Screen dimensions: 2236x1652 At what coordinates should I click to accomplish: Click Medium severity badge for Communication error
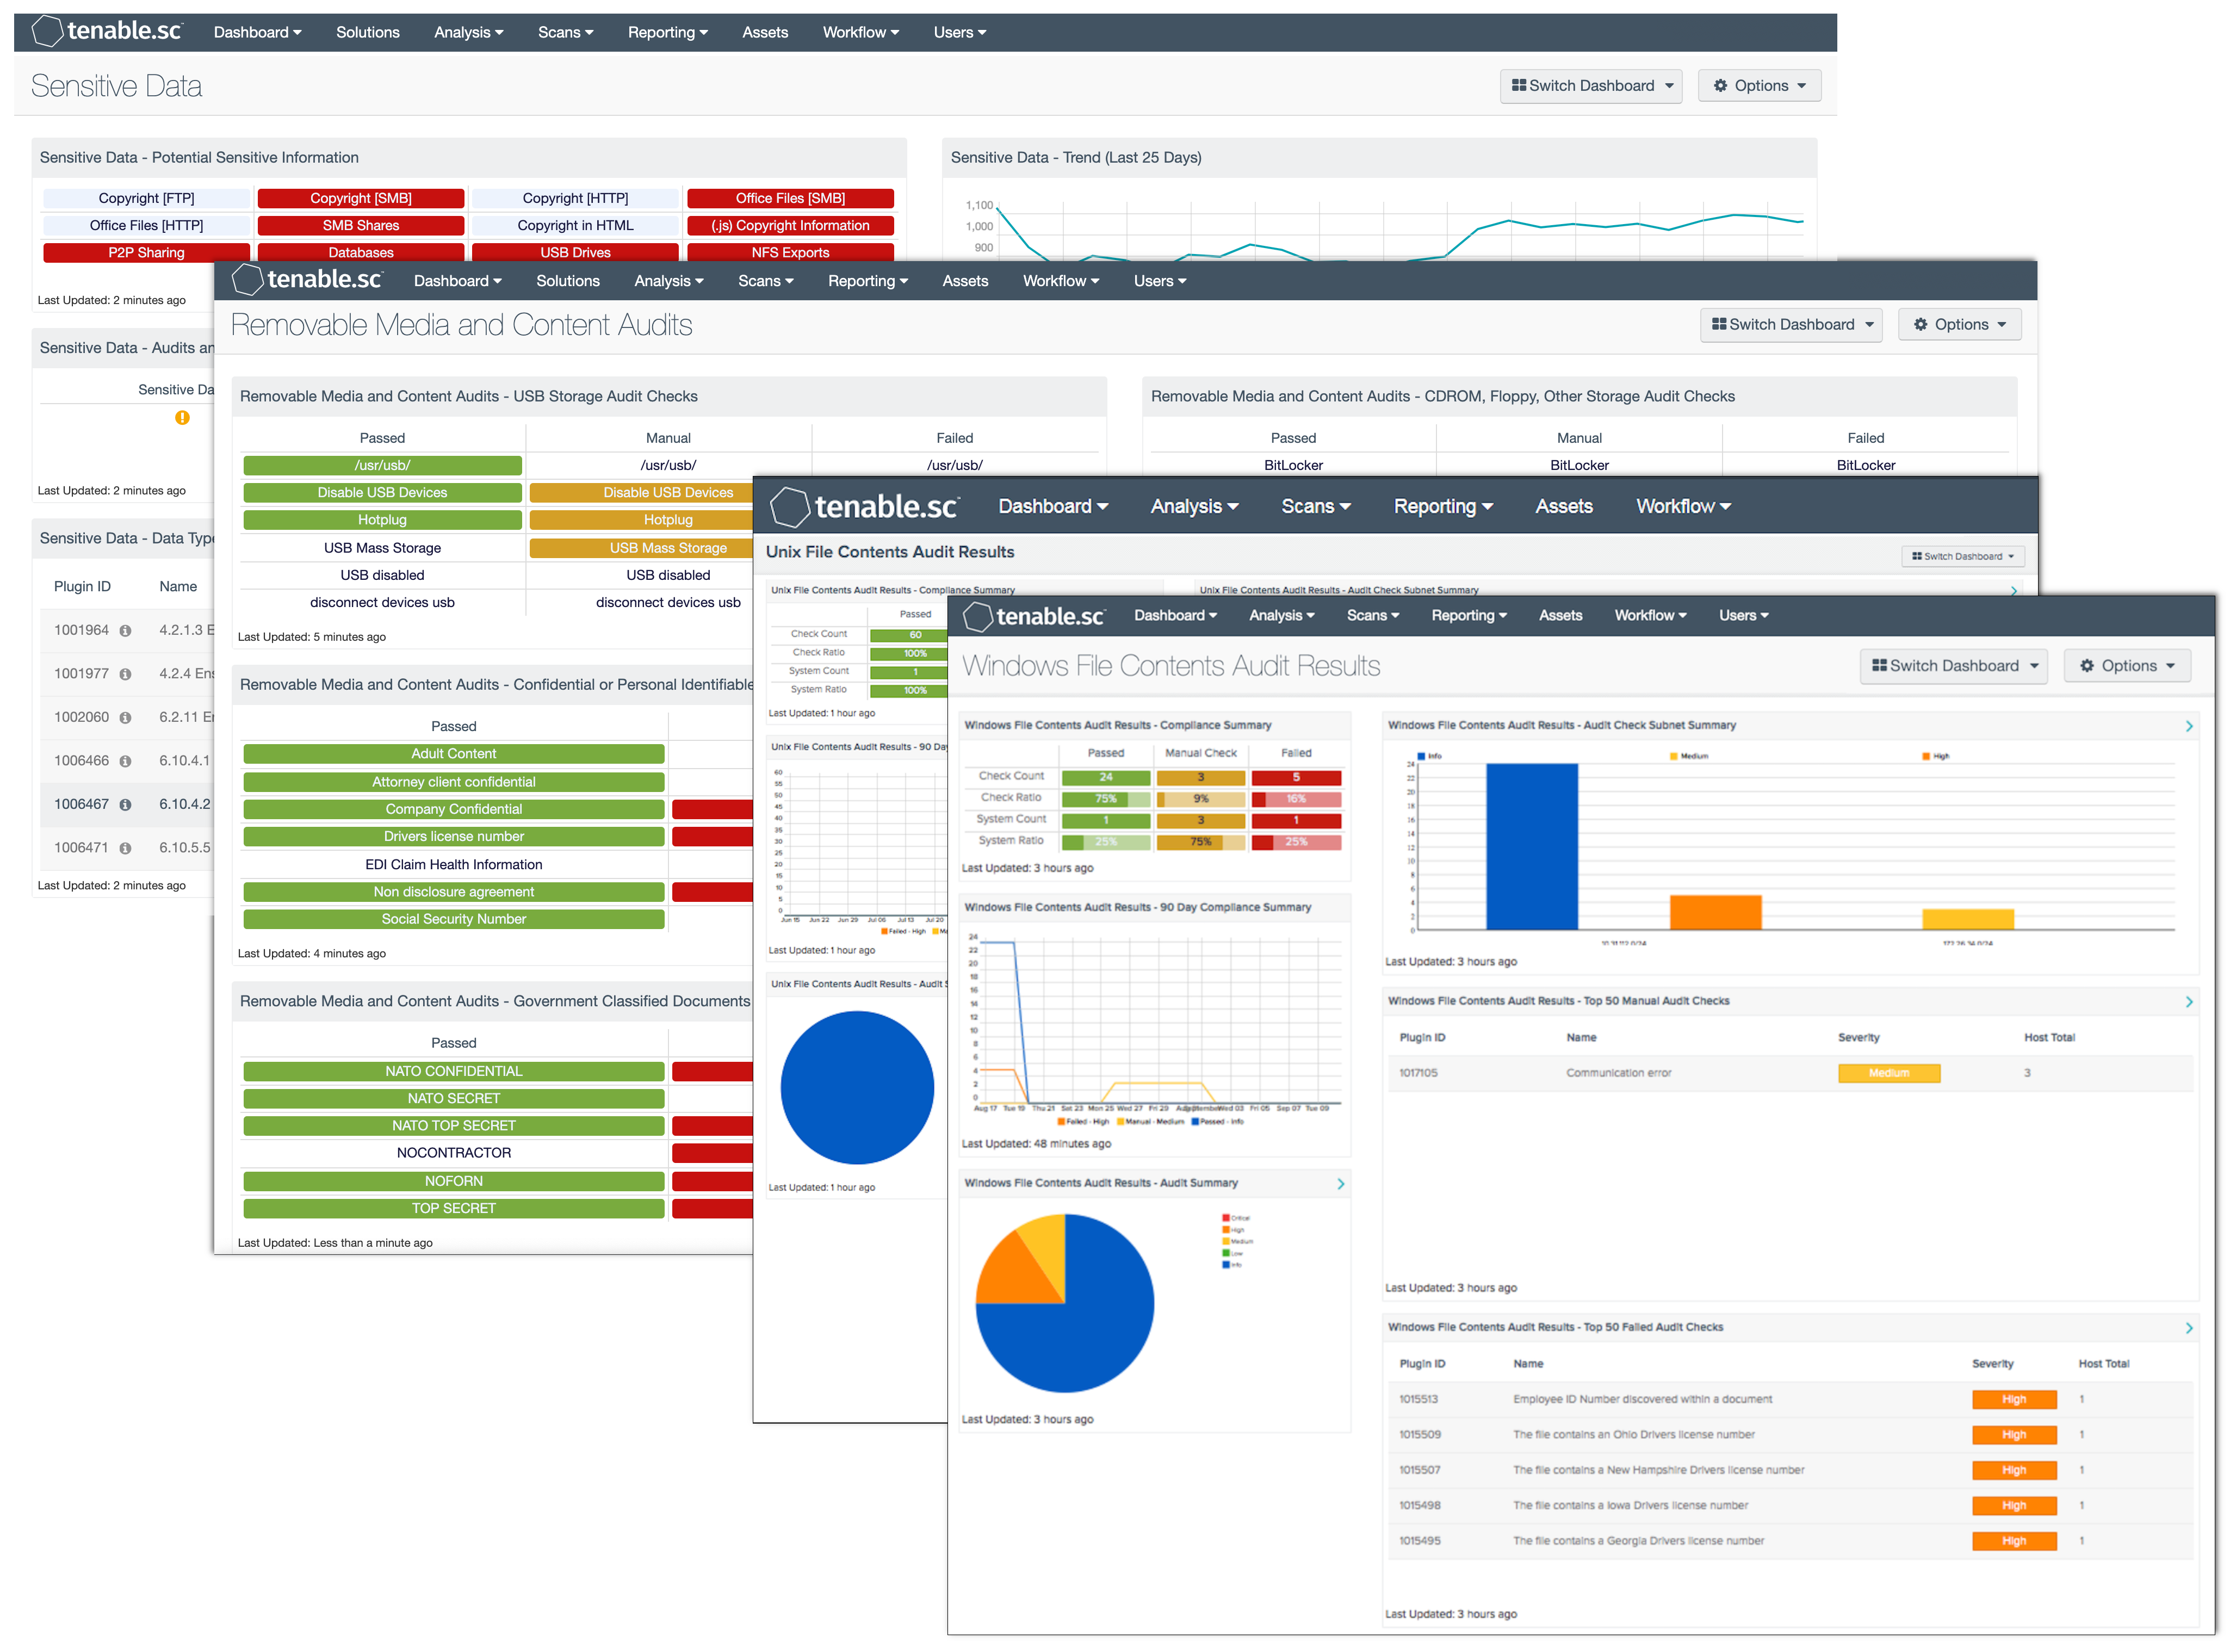(1890, 1074)
